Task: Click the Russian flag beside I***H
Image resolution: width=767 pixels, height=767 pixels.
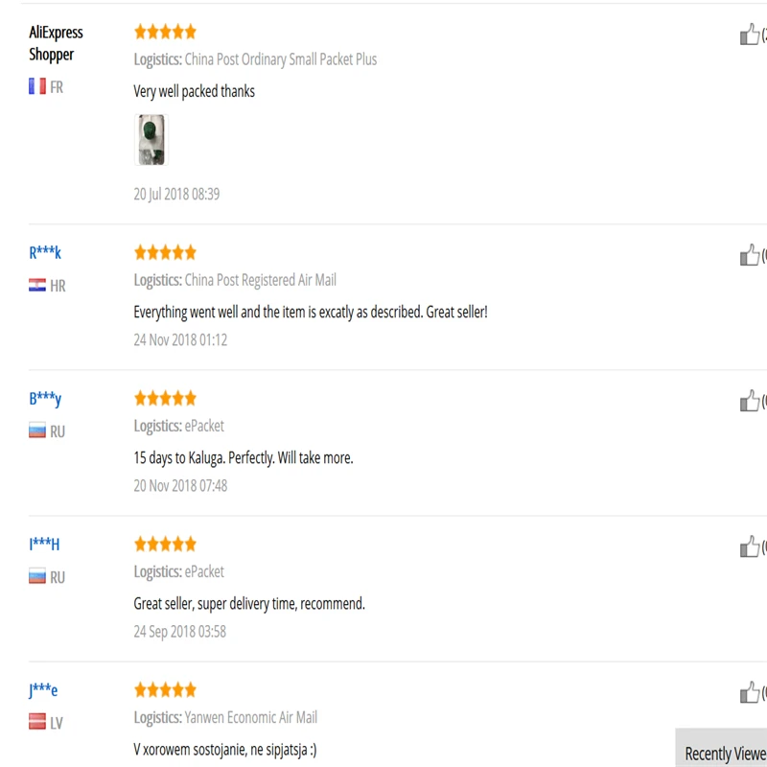Action: click(37, 576)
